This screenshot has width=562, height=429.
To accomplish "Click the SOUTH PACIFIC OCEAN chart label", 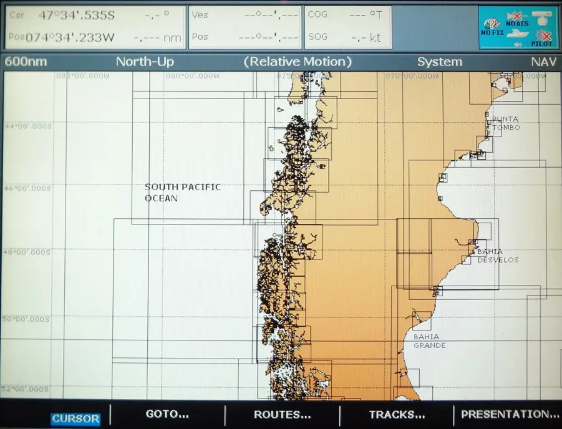I will click(x=183, y=193).
